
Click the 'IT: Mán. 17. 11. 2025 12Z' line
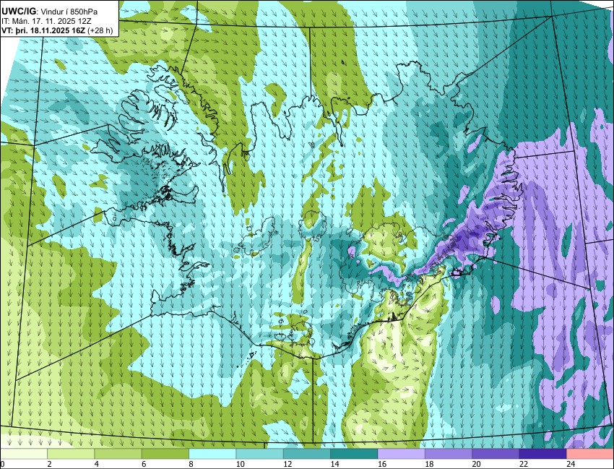coord(46,22)
